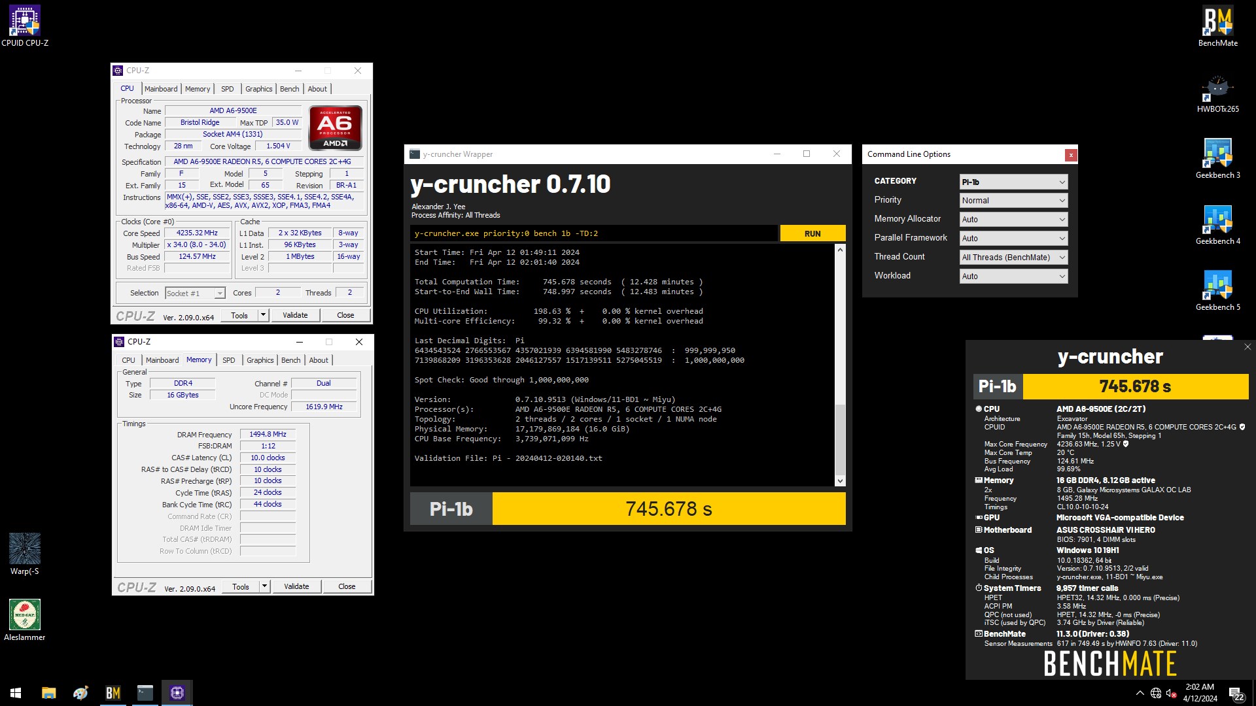Open Aleslammer desktop icon
The image size is (1256, 706).
25,620
